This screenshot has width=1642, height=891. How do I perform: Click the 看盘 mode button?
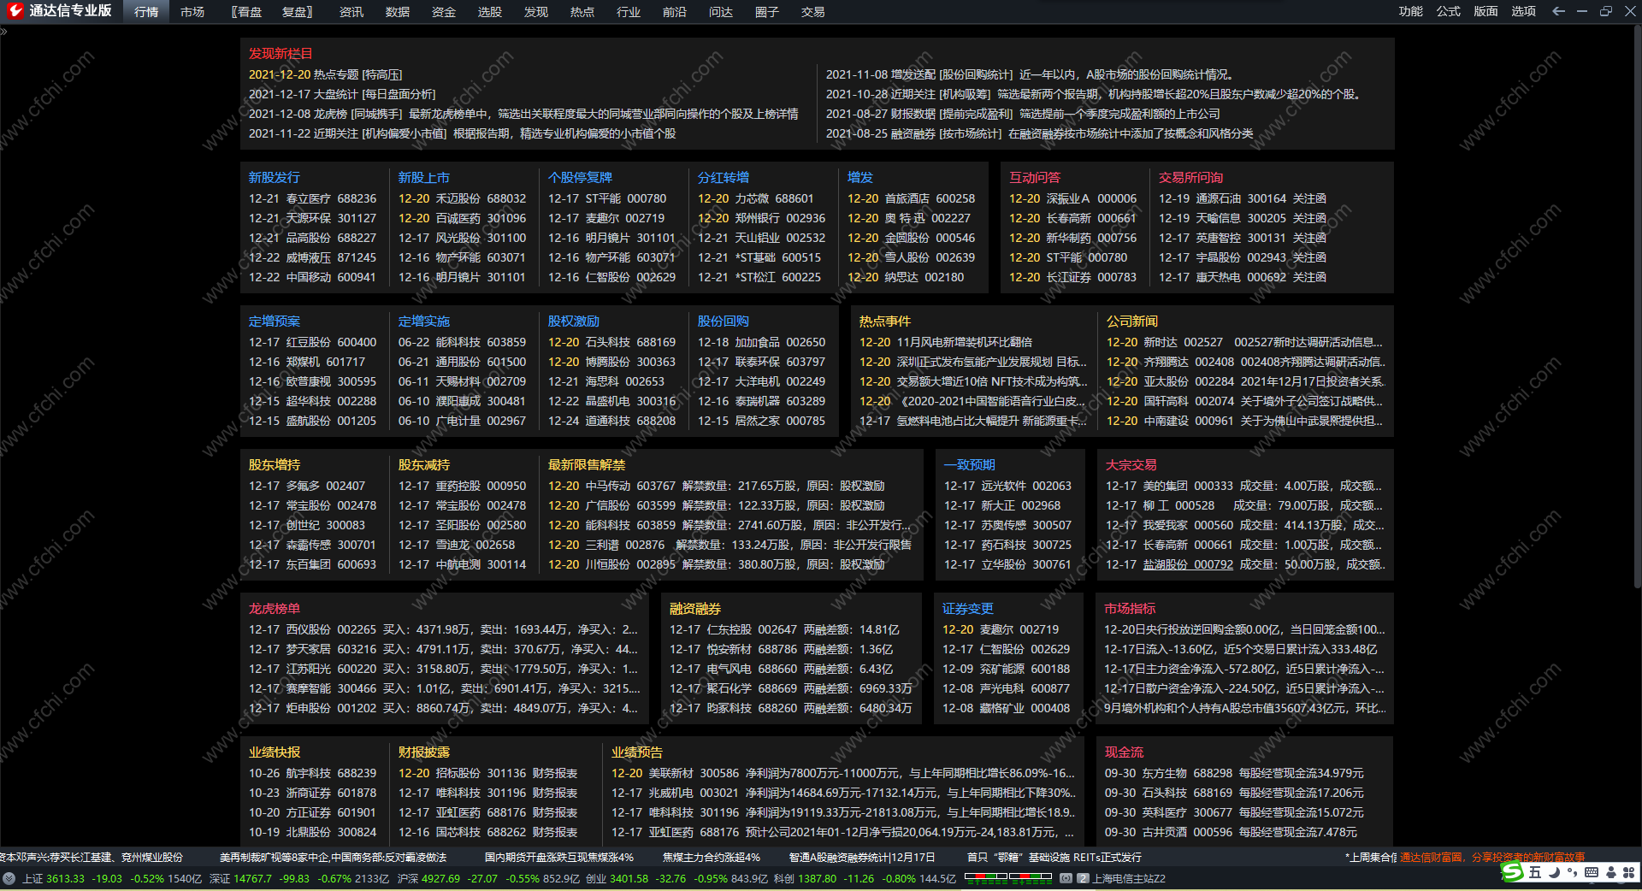[248, 12]
